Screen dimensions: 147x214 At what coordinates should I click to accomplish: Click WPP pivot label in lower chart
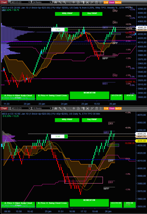coord(106,189)
